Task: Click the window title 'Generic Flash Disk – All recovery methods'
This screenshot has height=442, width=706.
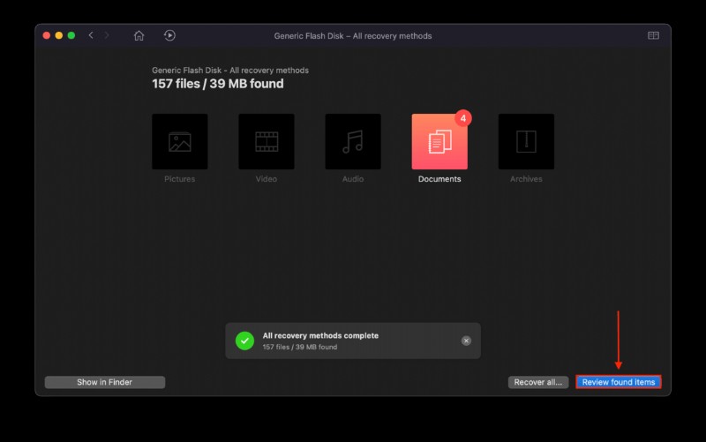Action: pos(353,36)
